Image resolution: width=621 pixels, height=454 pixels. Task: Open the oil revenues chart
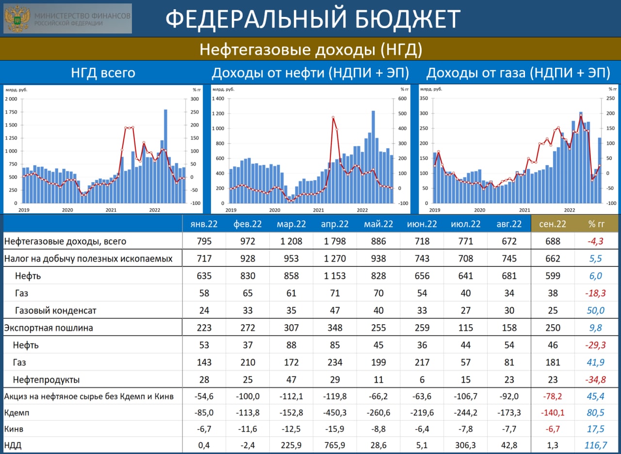[310, 149]
